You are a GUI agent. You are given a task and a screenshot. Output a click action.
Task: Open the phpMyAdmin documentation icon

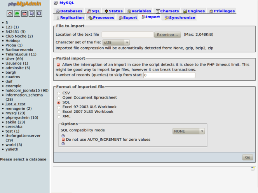[x=32, y=14]
